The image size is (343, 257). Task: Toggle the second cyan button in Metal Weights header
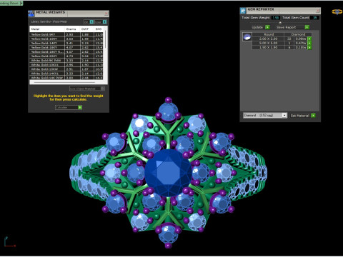[105, 21]
